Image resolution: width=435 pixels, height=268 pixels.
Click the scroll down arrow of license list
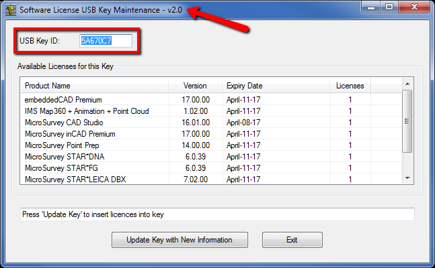(407, 178)
